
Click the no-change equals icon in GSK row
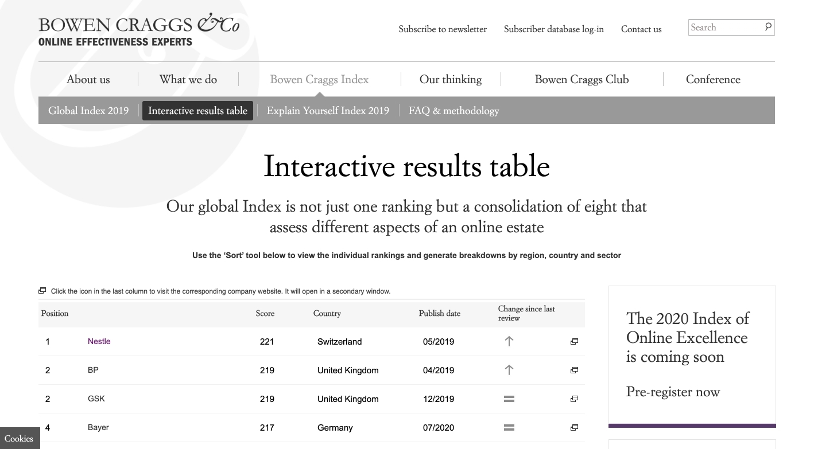click(509, 399)
